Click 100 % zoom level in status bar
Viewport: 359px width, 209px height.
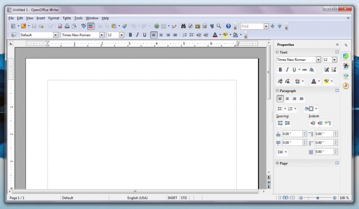tap(344, 198)
